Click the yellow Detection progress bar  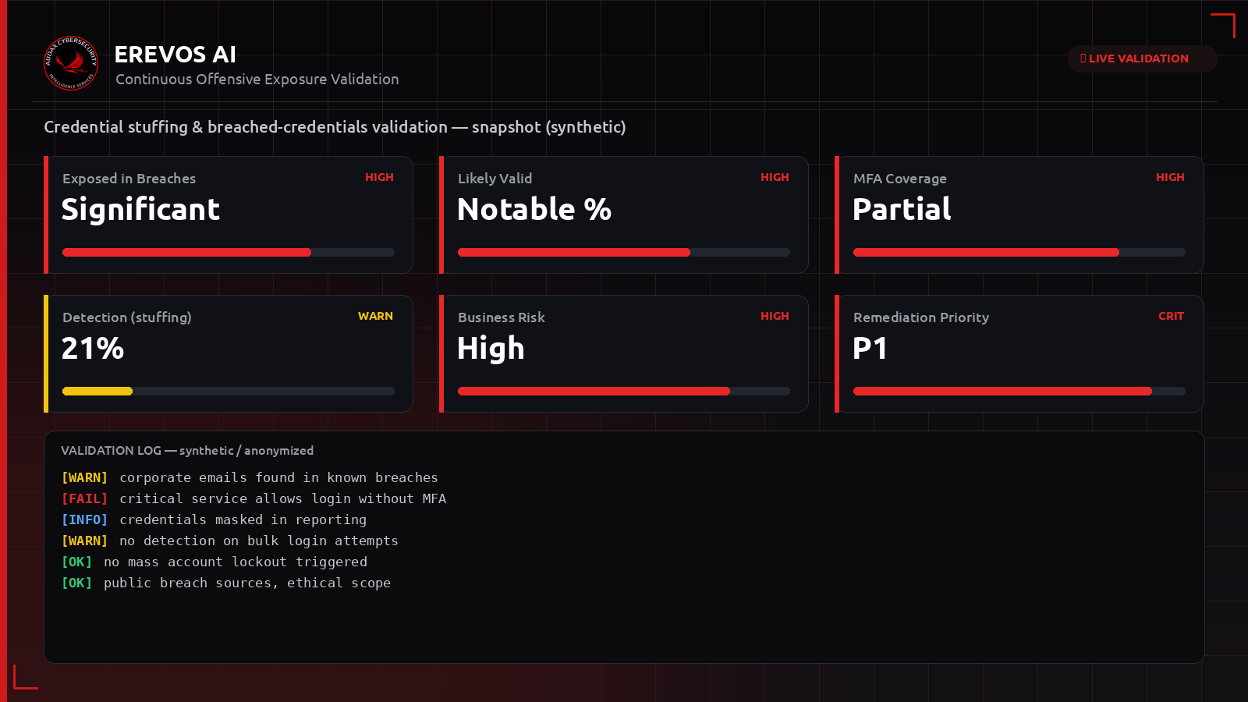pos(229,392)
